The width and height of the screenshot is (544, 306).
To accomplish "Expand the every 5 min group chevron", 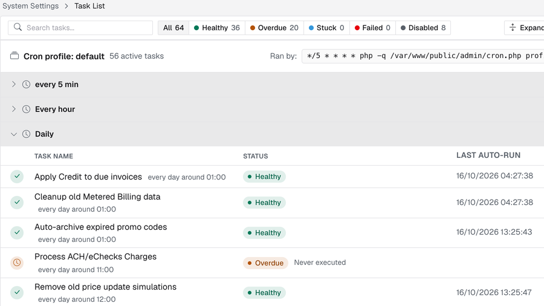I will pyautogui.click(x=13, y=84).
